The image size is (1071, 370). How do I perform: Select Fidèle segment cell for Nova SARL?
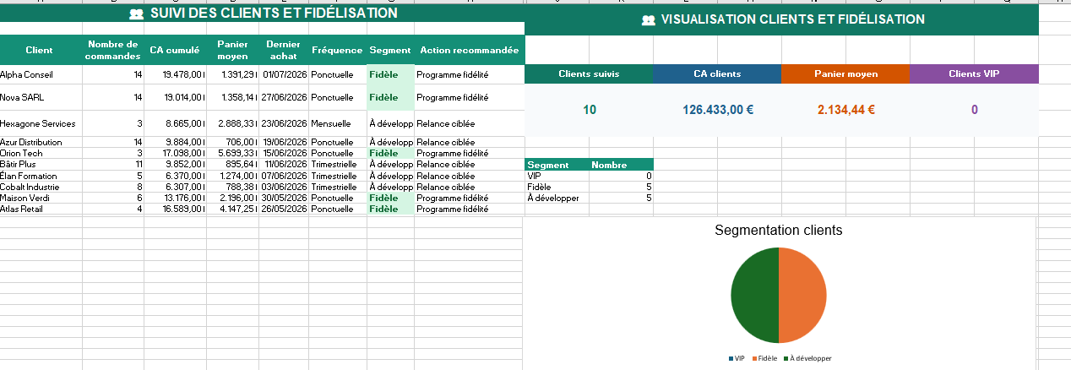tap(390, 97)
